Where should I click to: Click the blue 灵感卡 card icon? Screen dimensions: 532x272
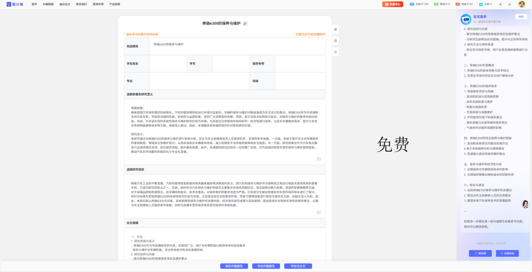tap(411, 4)
